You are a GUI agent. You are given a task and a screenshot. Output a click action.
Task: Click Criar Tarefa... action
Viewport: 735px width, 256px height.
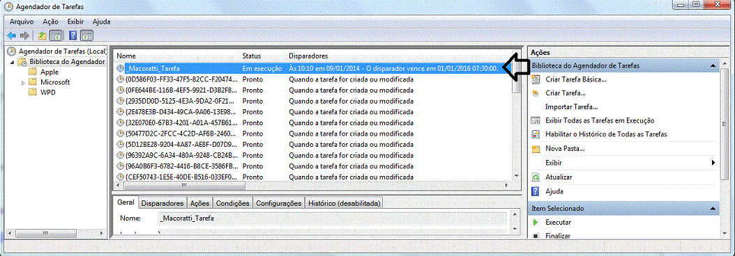pos(566,93)
